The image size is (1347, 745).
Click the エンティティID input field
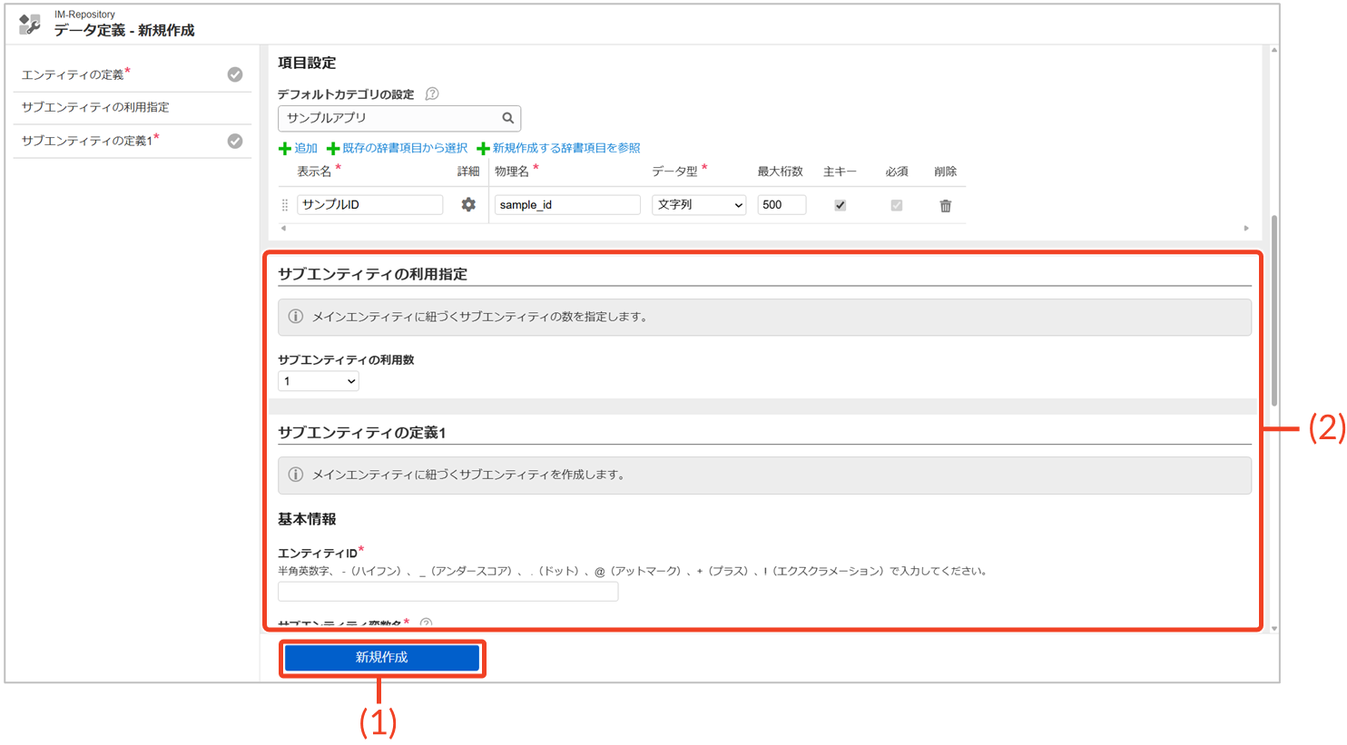pyautogui.click(x=447, y=592)
